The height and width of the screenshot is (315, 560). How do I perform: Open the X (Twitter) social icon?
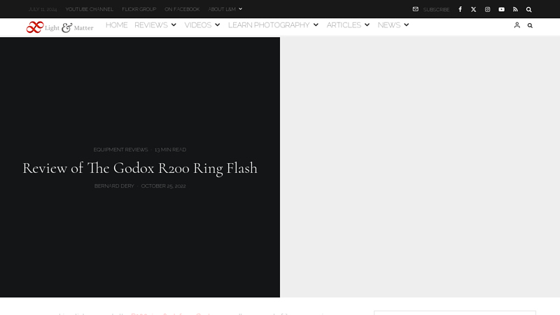[x=474, y=9]
